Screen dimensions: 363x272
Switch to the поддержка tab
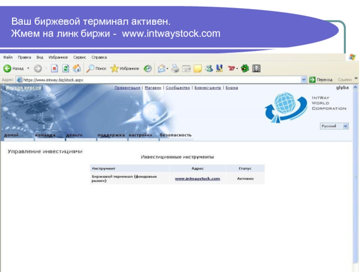point(111,135)
